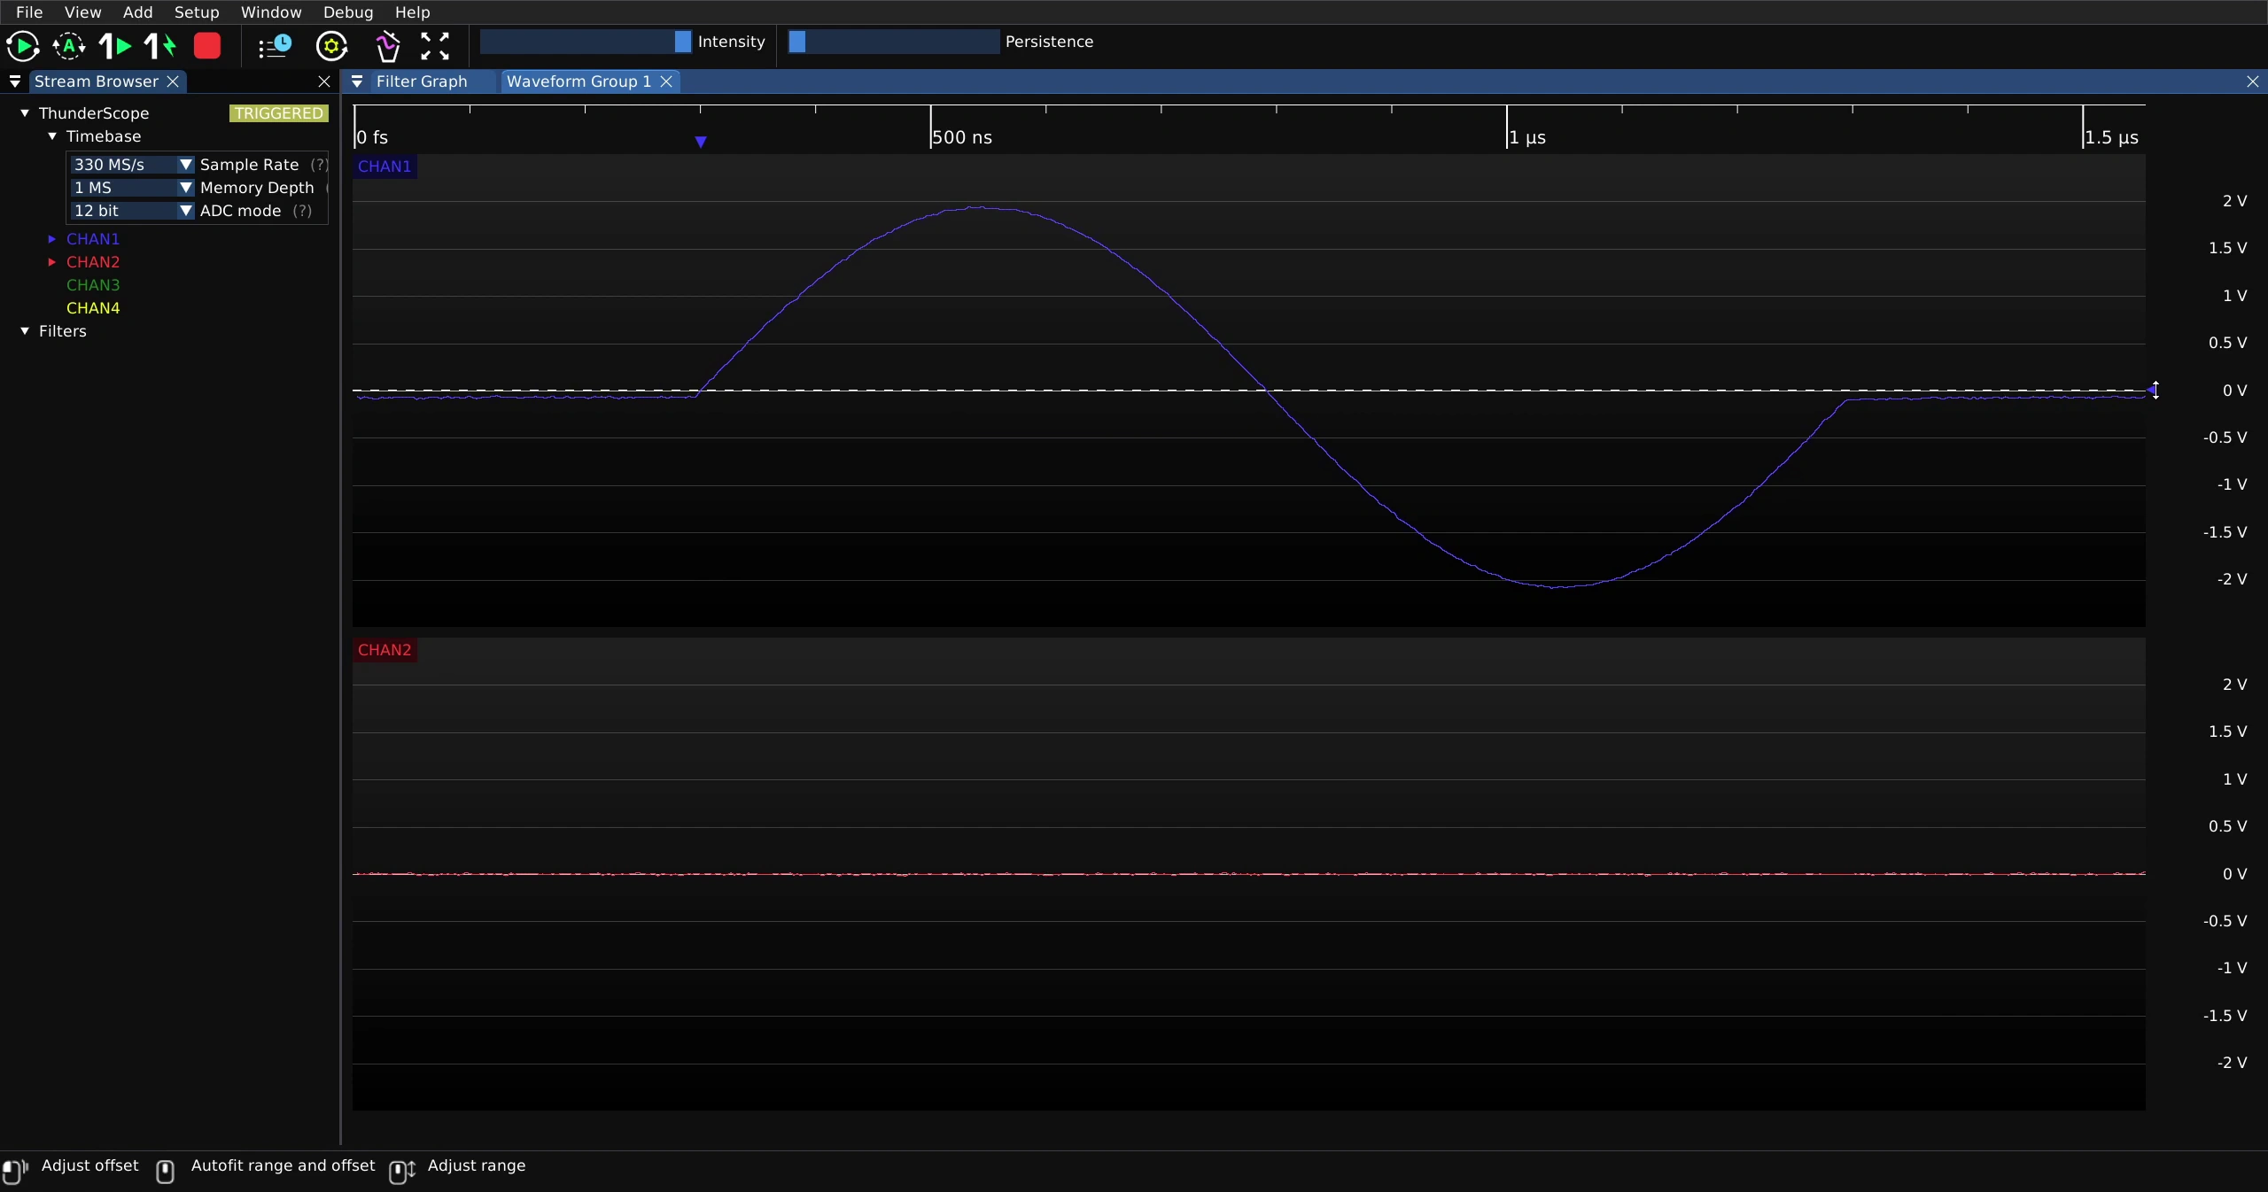Open the history clock icon
This screenshot has height=1192, width=2268.
275,46
